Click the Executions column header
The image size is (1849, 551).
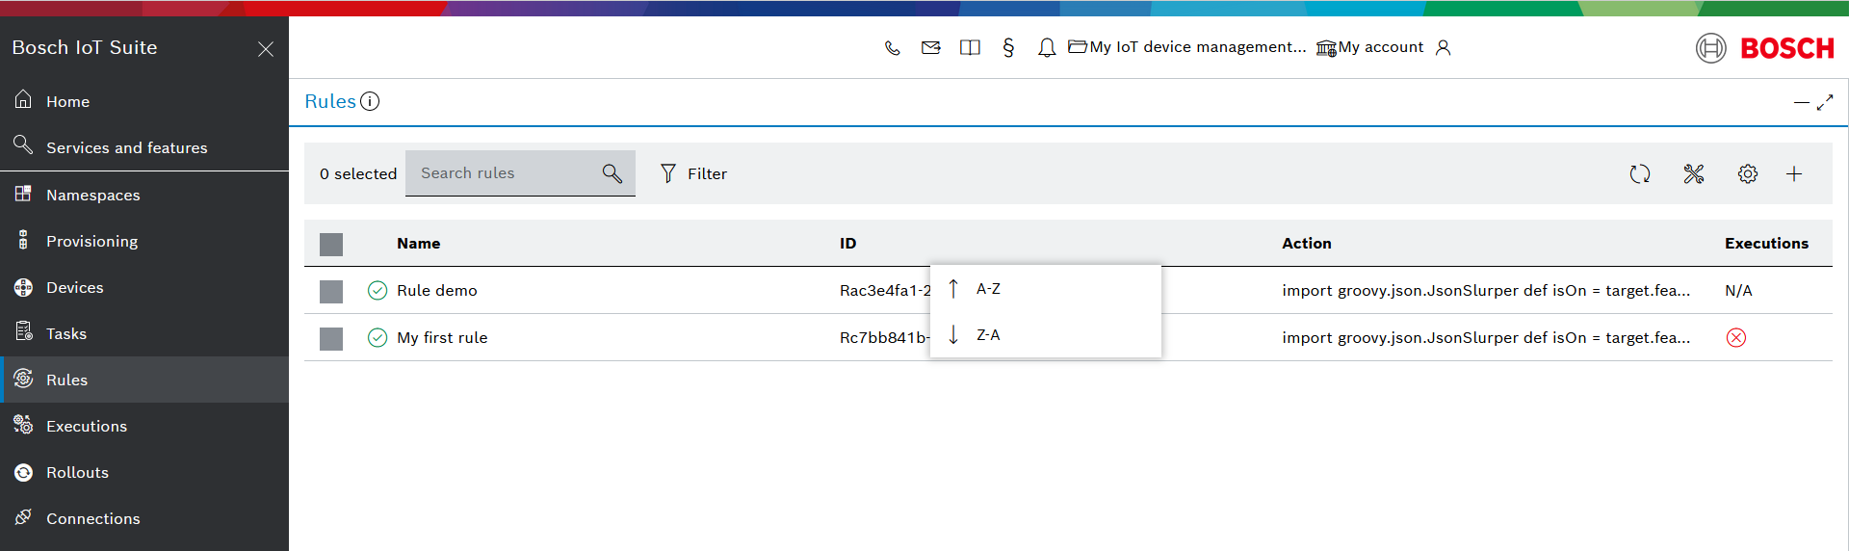[1766, 244]
